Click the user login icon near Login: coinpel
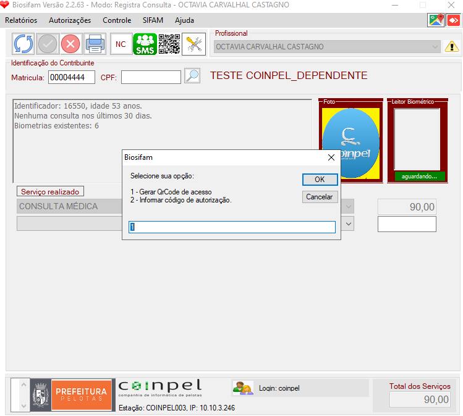The height and width of the screenshot is (416, 463). pyautogui.click(x=243, y=388)
